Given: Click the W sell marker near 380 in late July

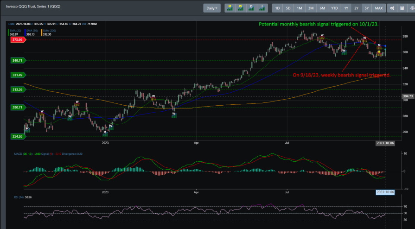Looking at the screenshot, I should pos(322,36).
